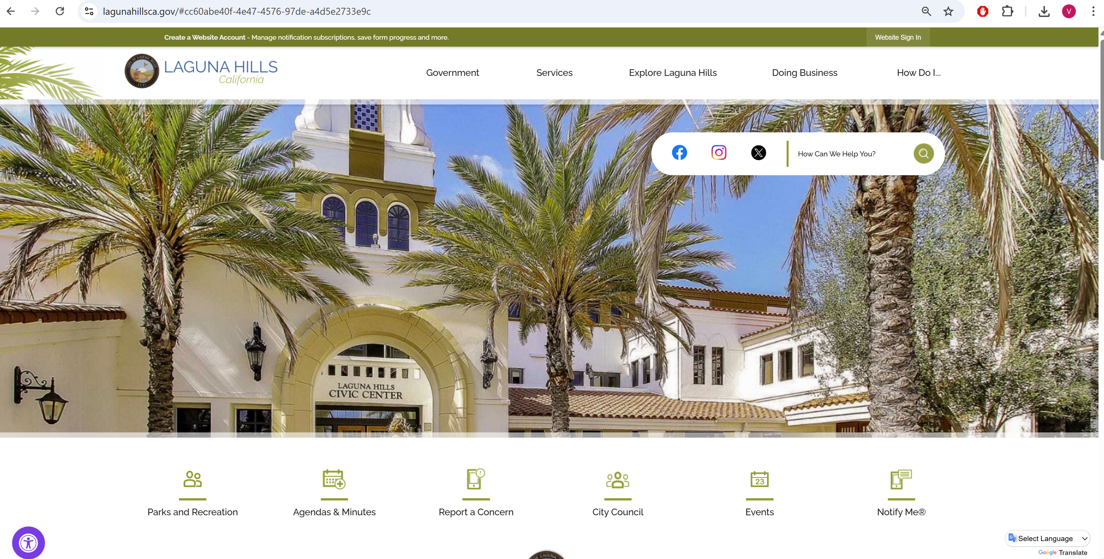Open the accessibility widget icon
The image size is (1104, 559).
(x=28, y=543)
